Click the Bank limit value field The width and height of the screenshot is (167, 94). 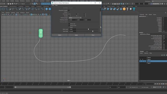[73, 31]
